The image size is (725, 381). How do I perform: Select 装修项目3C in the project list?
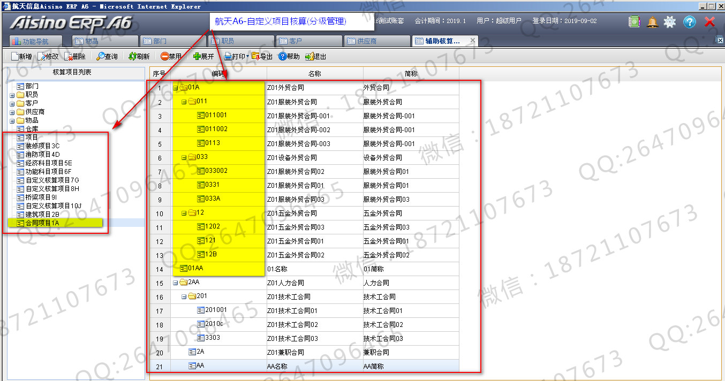click(42, 146)
